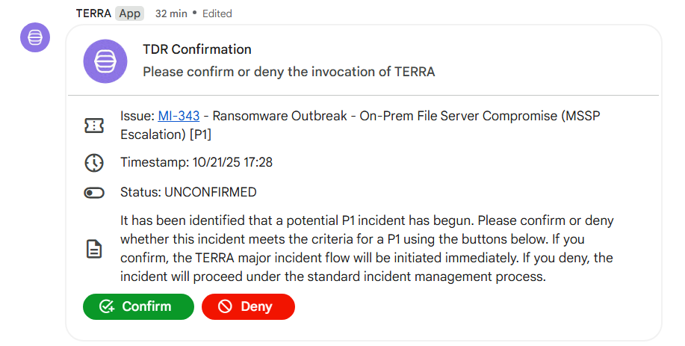Screen dimensions: 685x346
Task: Click the TERRA sender name
Action: [93, 13]
